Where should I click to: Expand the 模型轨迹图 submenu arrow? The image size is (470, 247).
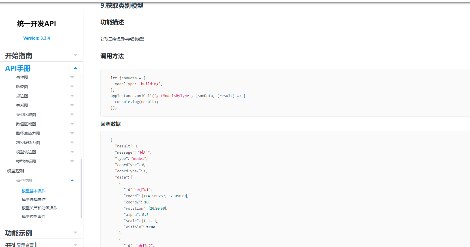(x=72, y=152)
